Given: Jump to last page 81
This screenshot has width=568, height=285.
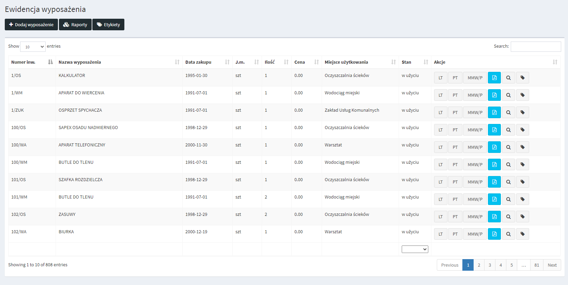Looking at the screenshot, I should point(536,265).
